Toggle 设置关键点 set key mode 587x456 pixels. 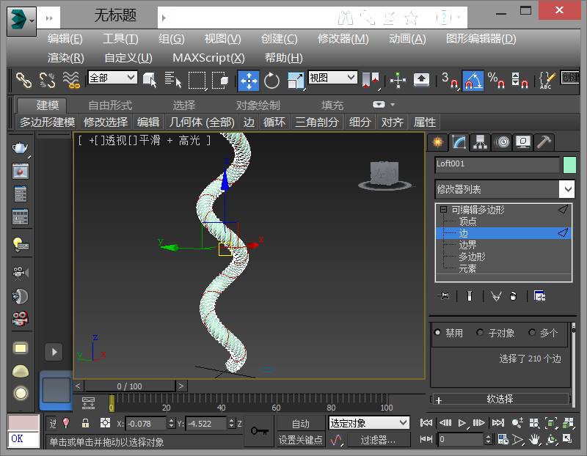300,440
